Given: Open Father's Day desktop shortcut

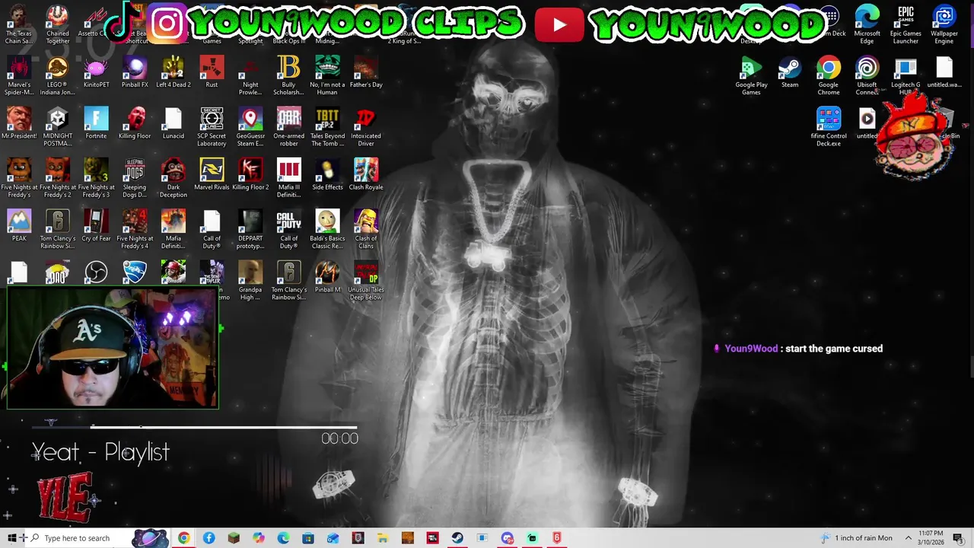Looking at the screenshot, I should coord(366,73).
